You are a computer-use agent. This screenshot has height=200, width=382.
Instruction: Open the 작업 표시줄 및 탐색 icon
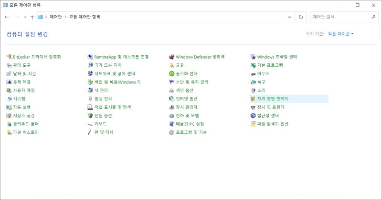(x=90, y=107)
